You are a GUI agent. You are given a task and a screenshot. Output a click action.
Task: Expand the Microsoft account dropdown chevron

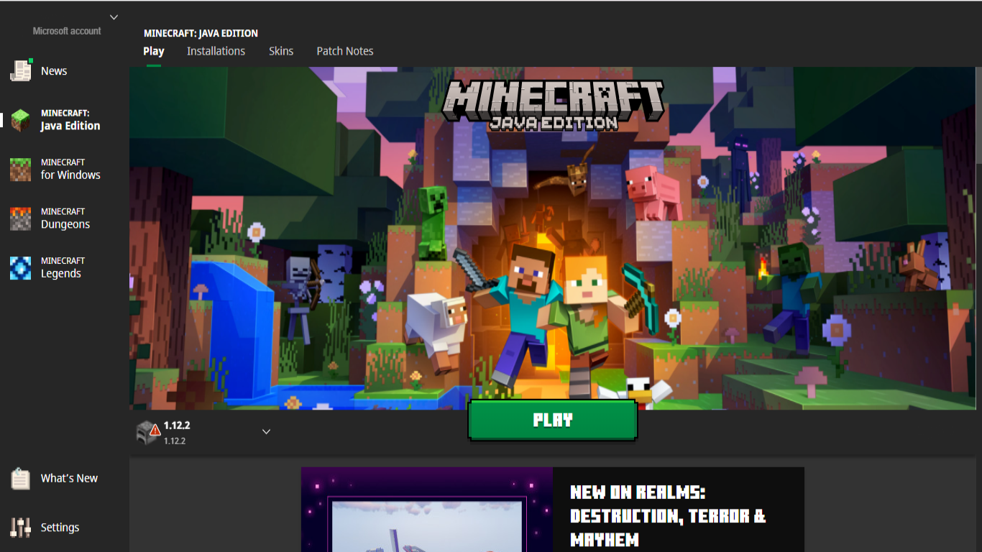[114, 17]
